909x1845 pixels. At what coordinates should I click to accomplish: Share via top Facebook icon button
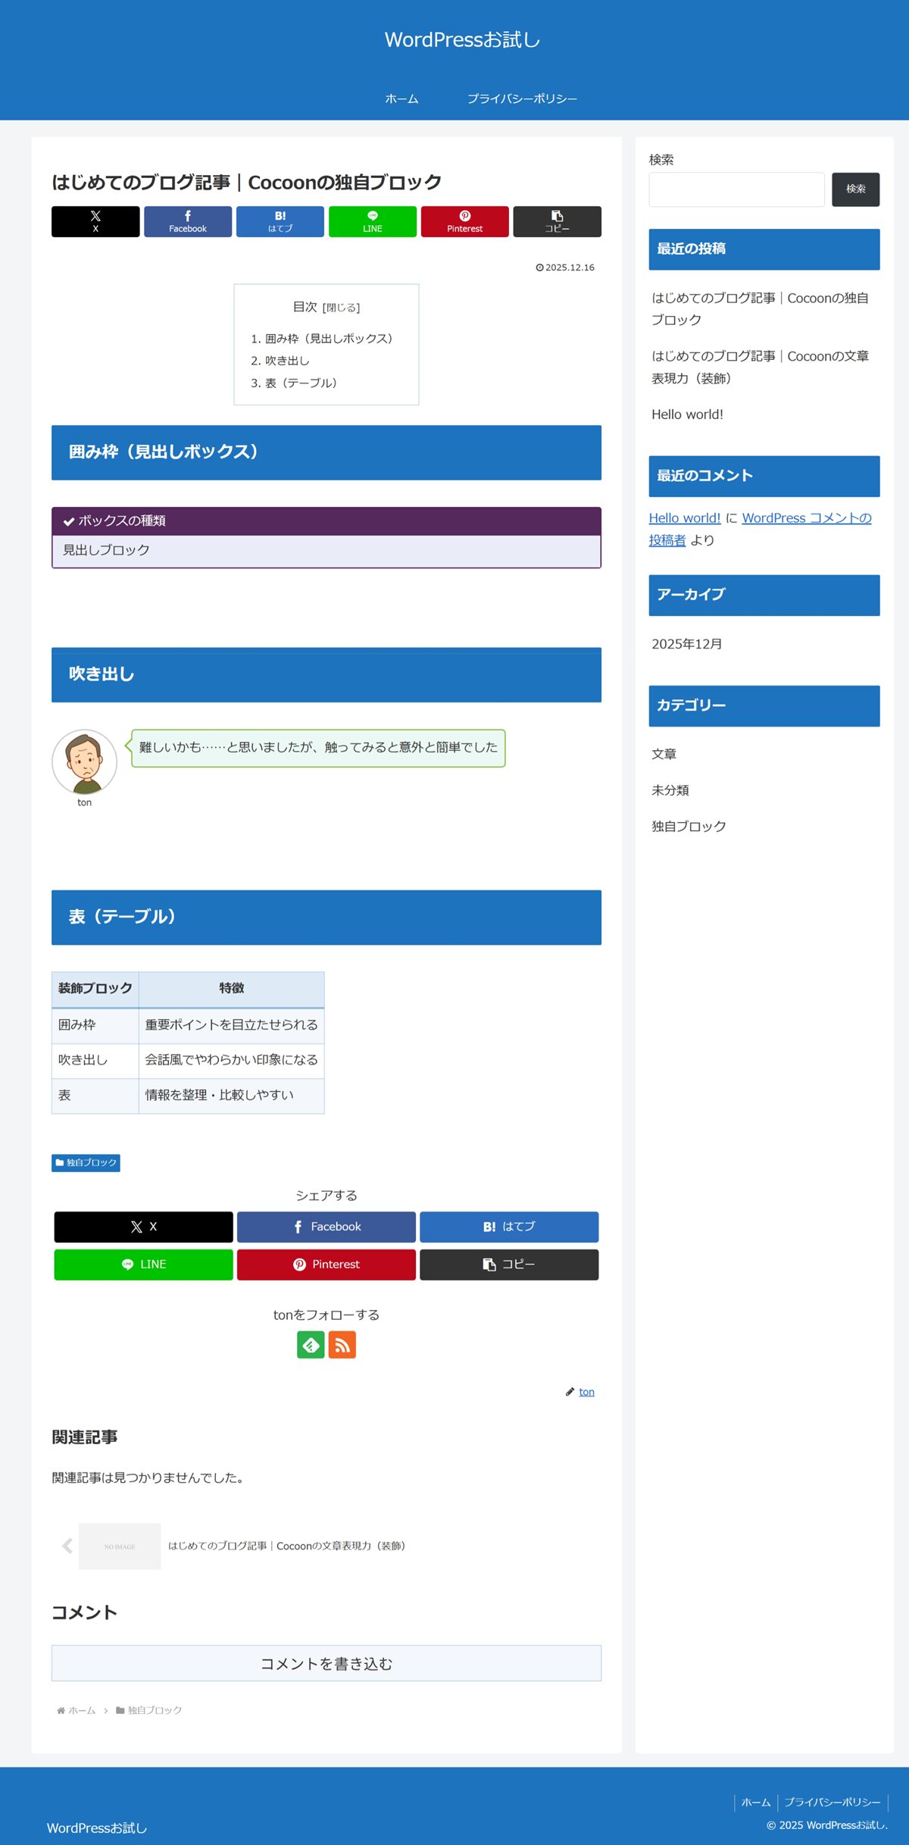(x=188, y=221)
